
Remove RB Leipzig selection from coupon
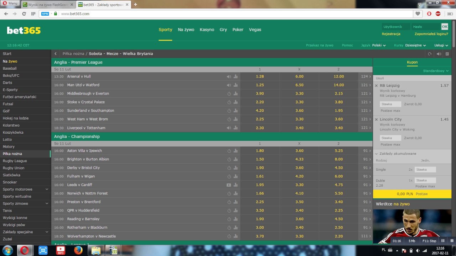click(376, 86)
